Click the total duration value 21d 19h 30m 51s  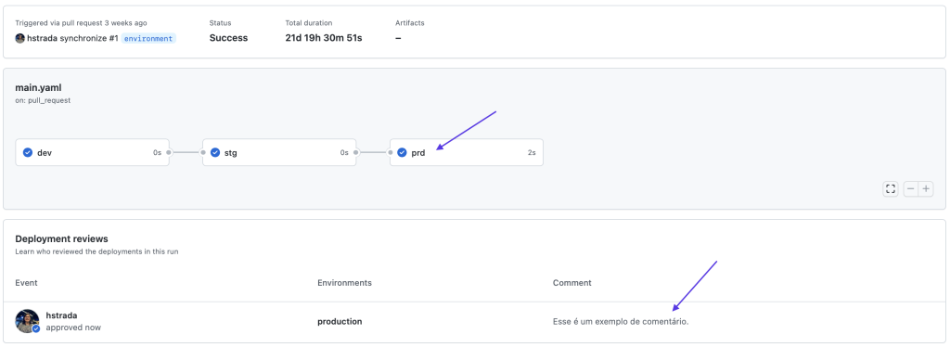324,37
